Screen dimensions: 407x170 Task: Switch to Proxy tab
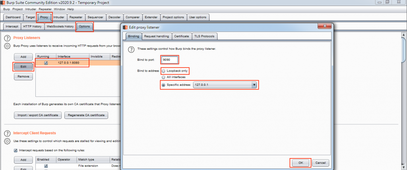tap(44, 17)
